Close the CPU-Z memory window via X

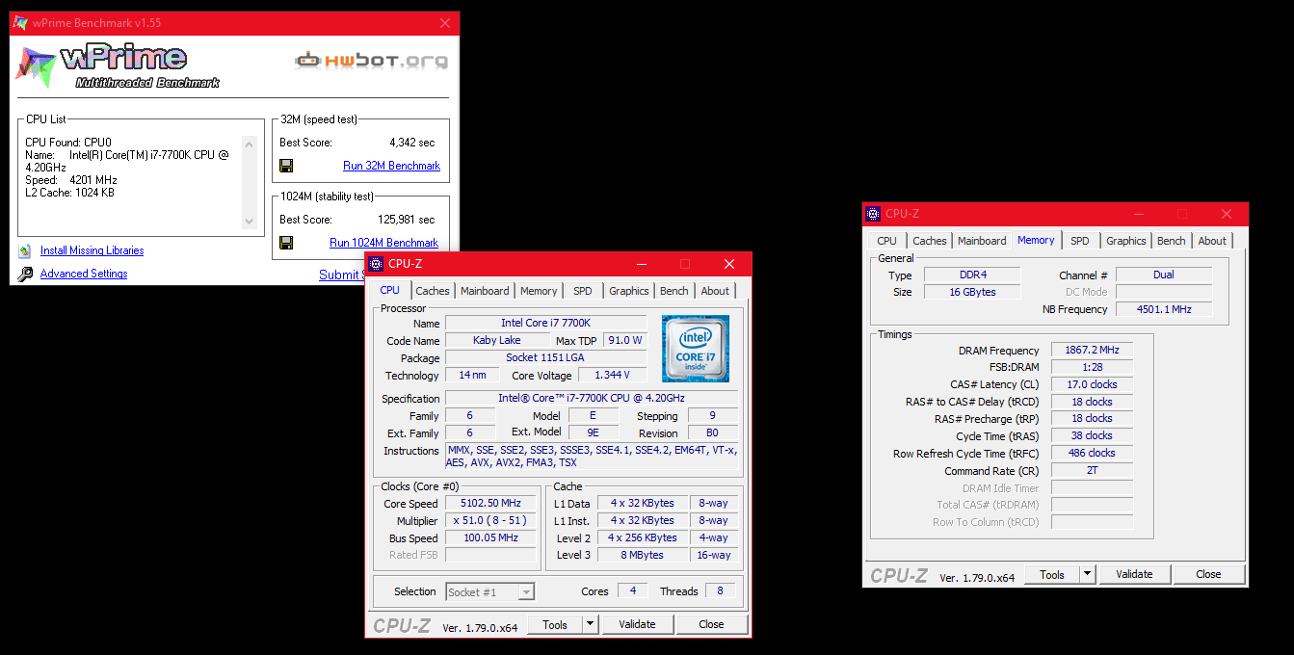tap(1227, 214)
